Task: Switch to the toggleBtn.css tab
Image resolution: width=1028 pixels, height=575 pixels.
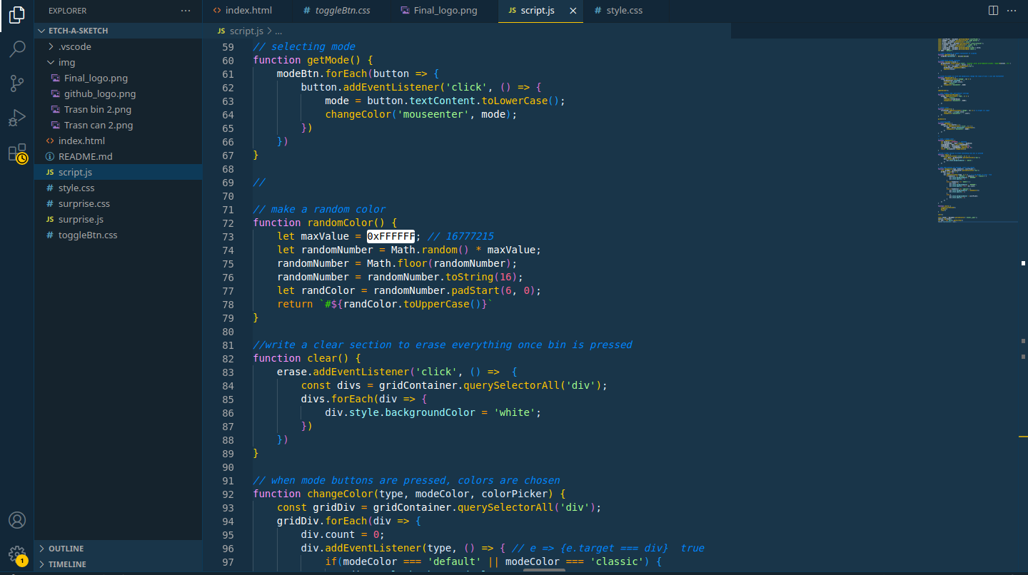Action: click(x=341, y=11)
